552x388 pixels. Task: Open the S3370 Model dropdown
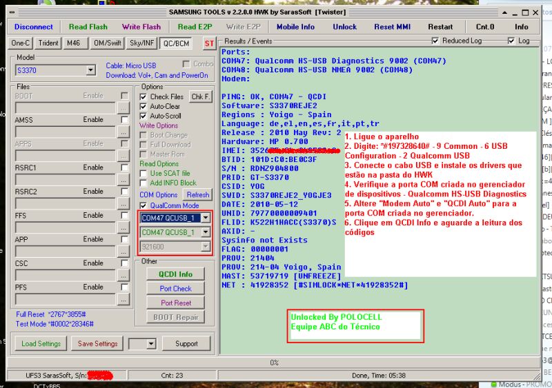click(90, 70)
